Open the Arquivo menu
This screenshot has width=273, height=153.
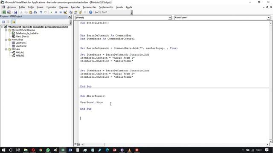(x=12, y=7)
